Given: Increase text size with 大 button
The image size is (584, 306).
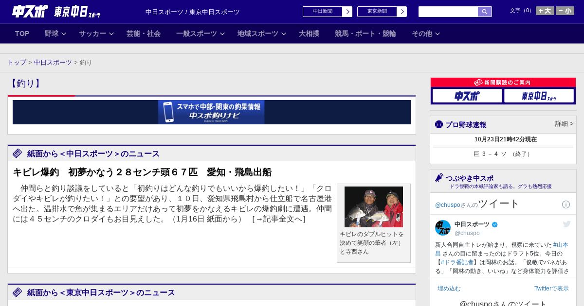Looking at the screenshot, I should click(x=545, y=11).
